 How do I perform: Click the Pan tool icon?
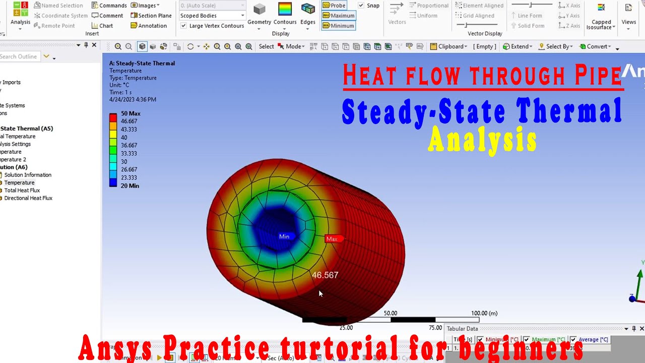(x=206, y=46)
